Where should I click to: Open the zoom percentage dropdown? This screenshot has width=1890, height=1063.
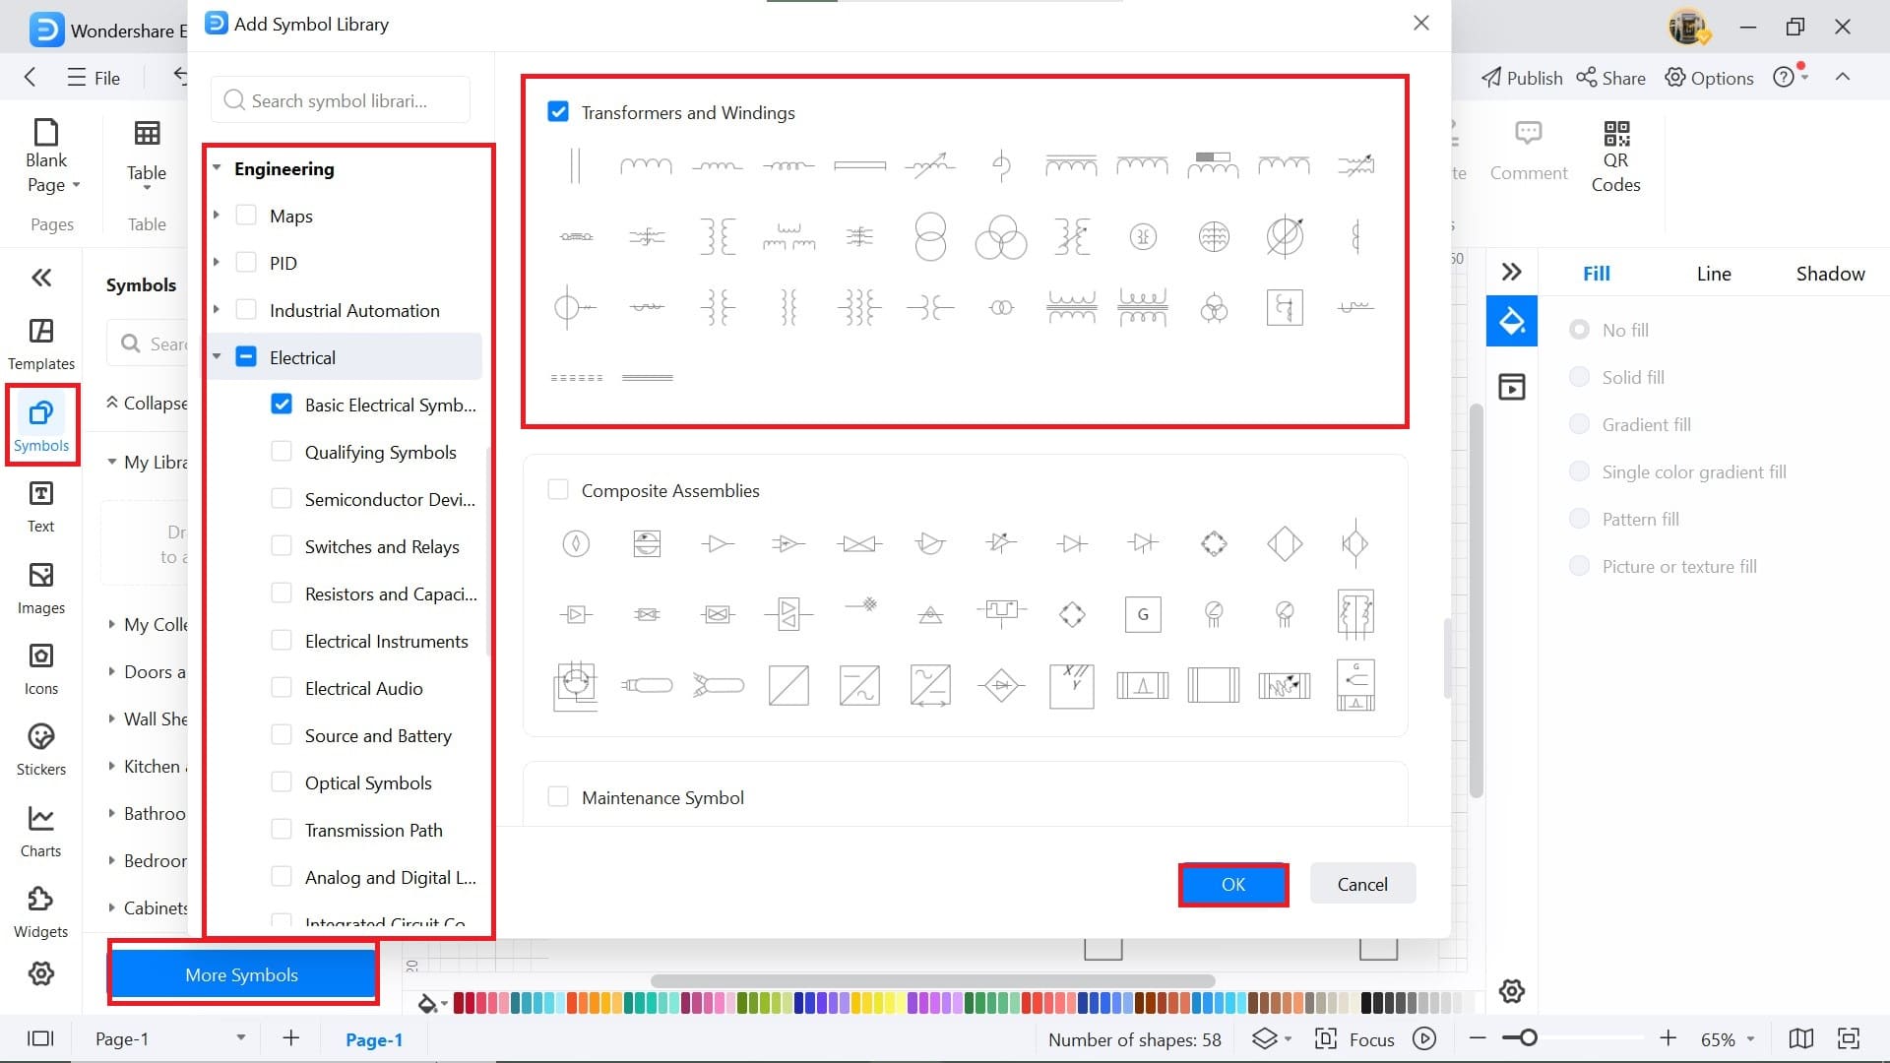(x=1750, y=1039)
